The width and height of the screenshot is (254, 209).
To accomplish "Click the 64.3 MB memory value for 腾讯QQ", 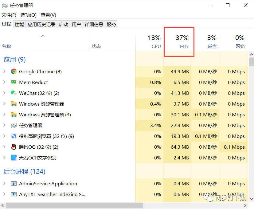I will pos(180,147).
